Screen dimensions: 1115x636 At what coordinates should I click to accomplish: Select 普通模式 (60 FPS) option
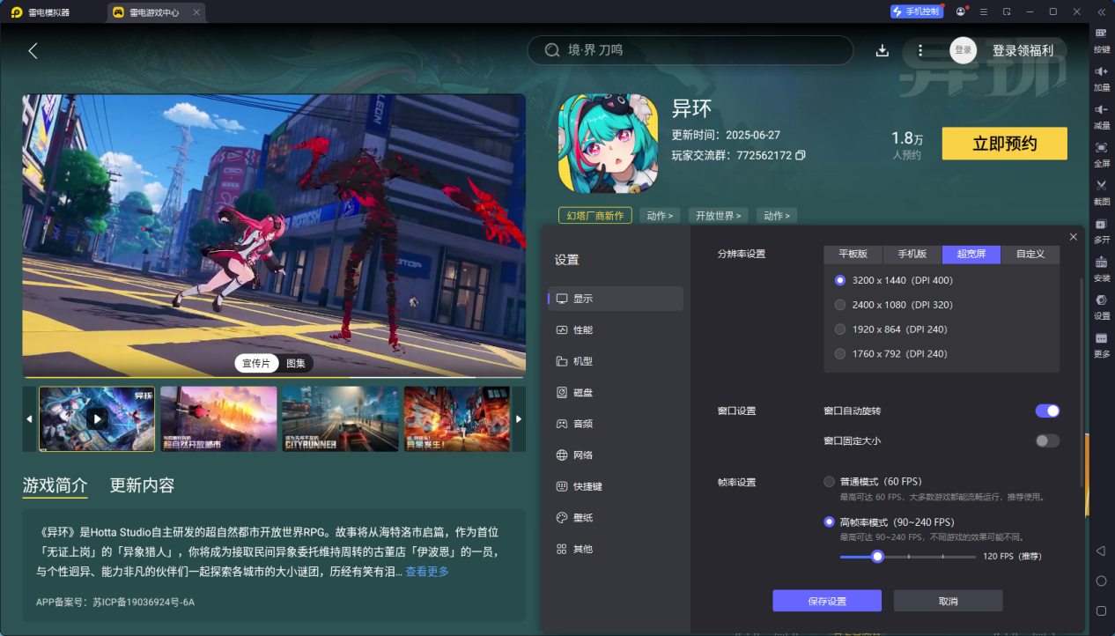[873, 482]
